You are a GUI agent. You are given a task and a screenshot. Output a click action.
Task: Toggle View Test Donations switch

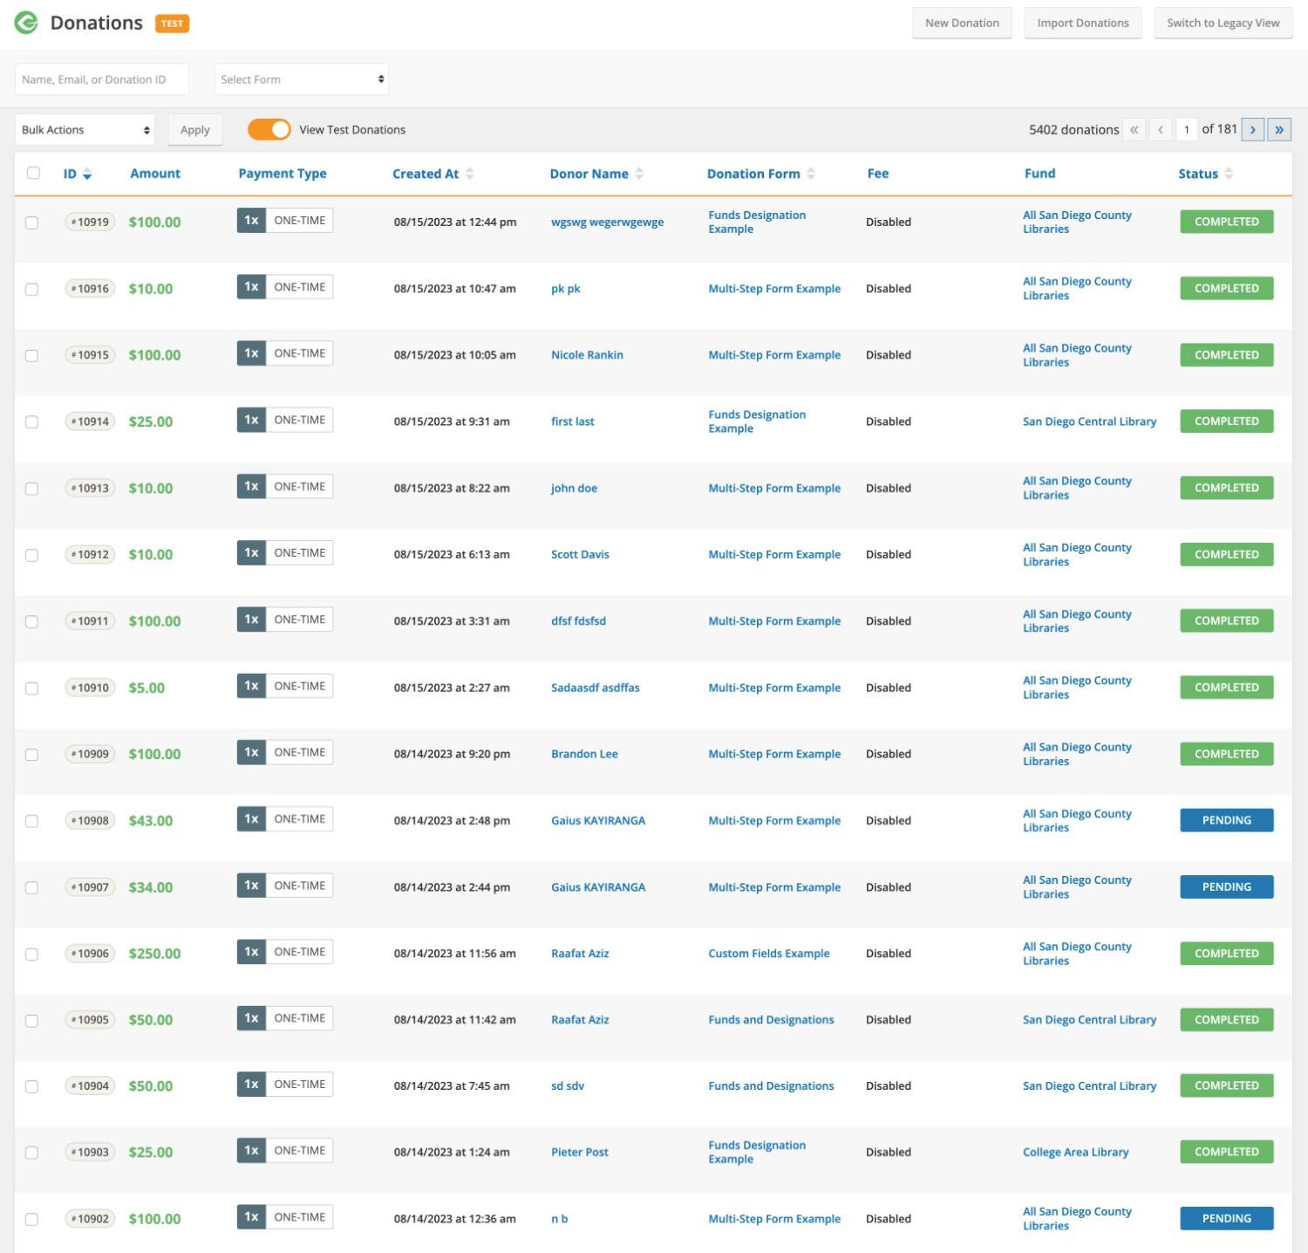269,129
